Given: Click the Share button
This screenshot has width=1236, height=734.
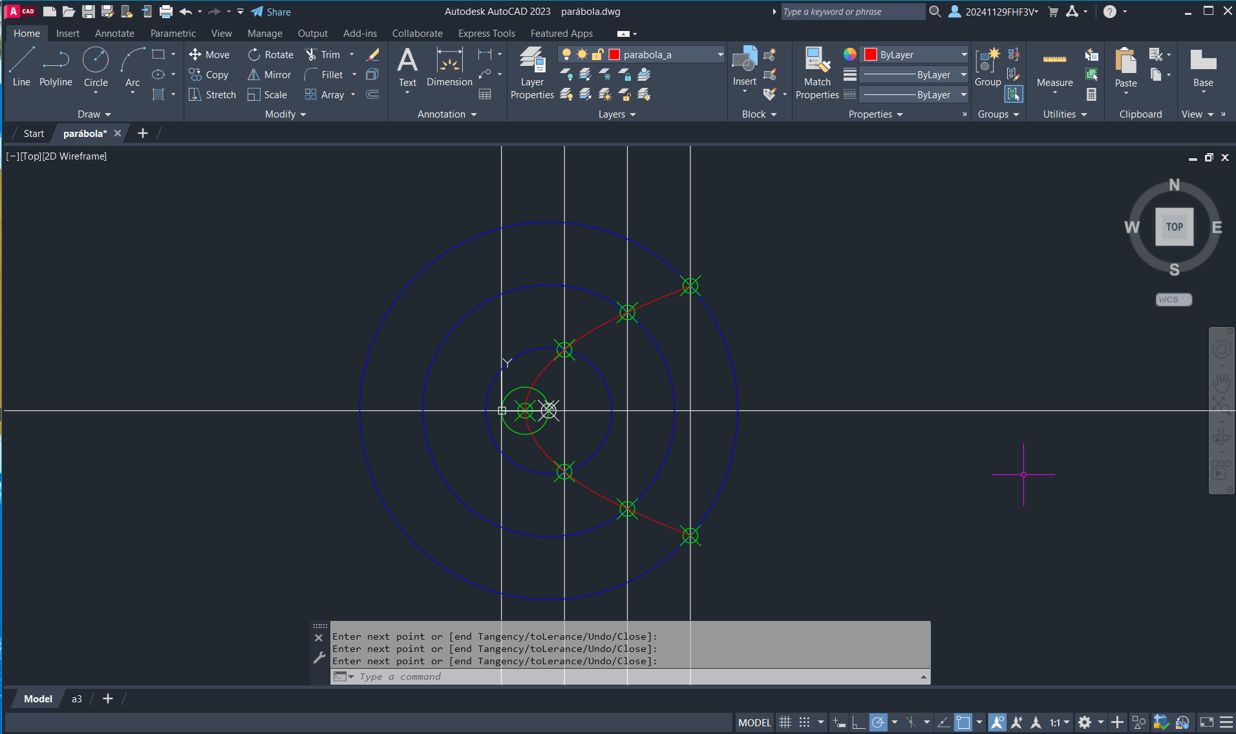Looking at the screenshot, I should point(271,12).
